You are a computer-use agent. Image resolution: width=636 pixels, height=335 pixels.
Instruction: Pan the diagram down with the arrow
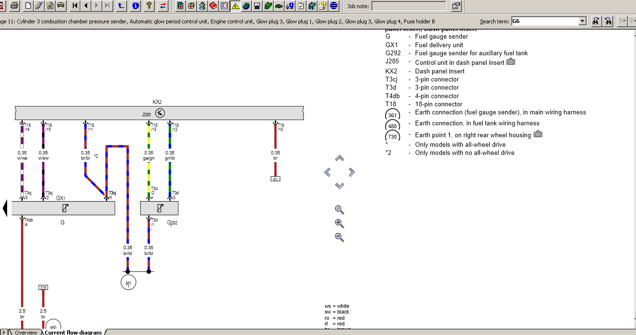coord(339,185)
